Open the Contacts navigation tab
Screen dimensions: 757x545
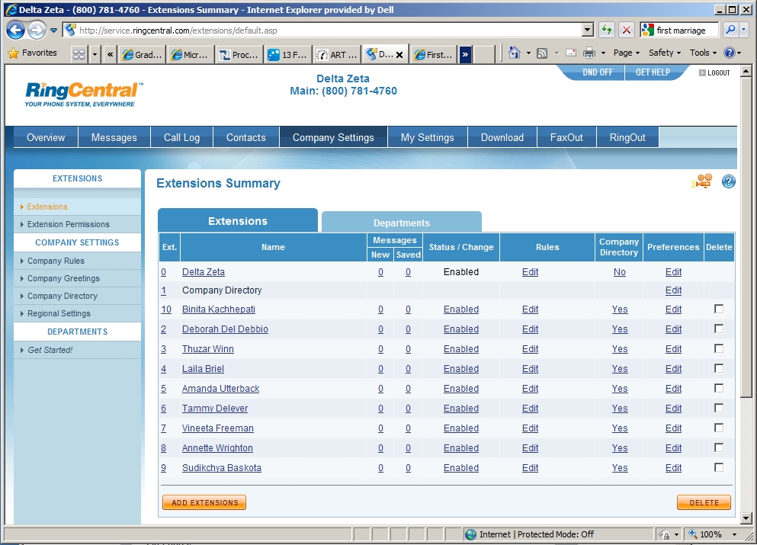[245, 137]
